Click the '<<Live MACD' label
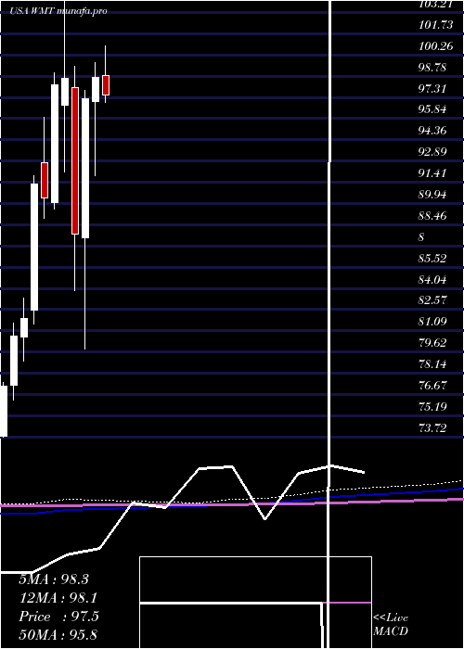Screen dimensions: 464x649 [x=391, y=624]
